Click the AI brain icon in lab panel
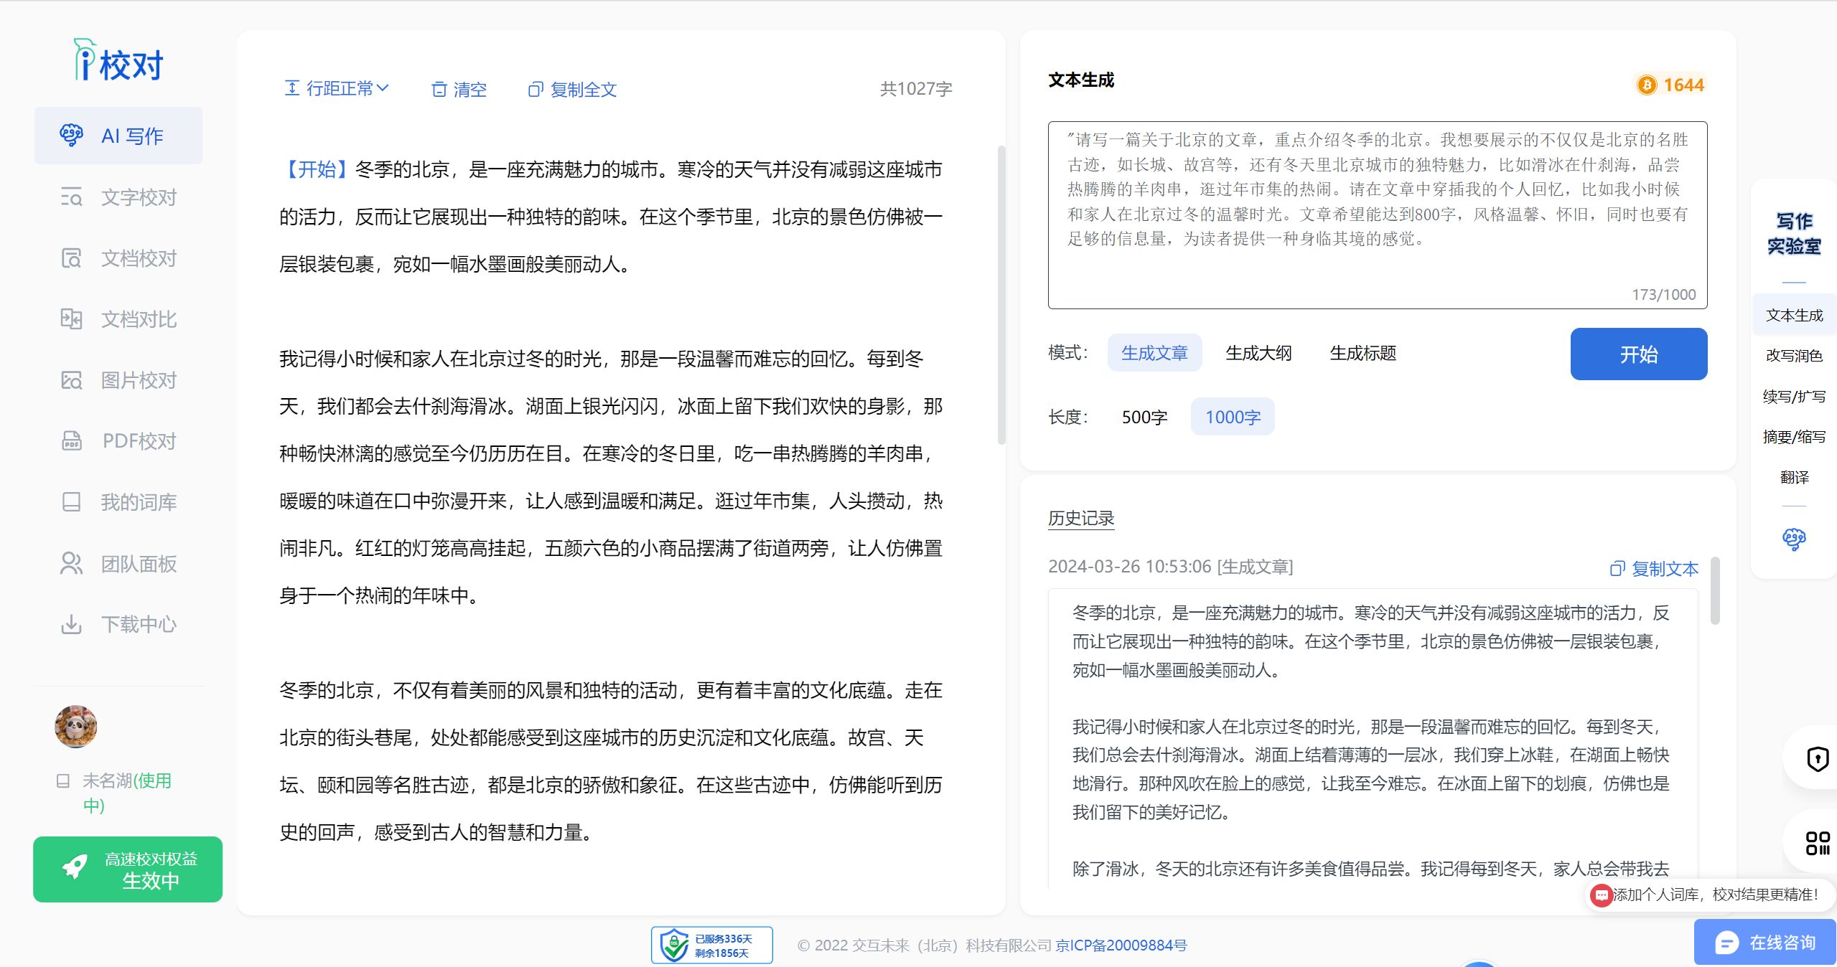Viewport: 1837px width, 967px height. (x=1794, y=539)
